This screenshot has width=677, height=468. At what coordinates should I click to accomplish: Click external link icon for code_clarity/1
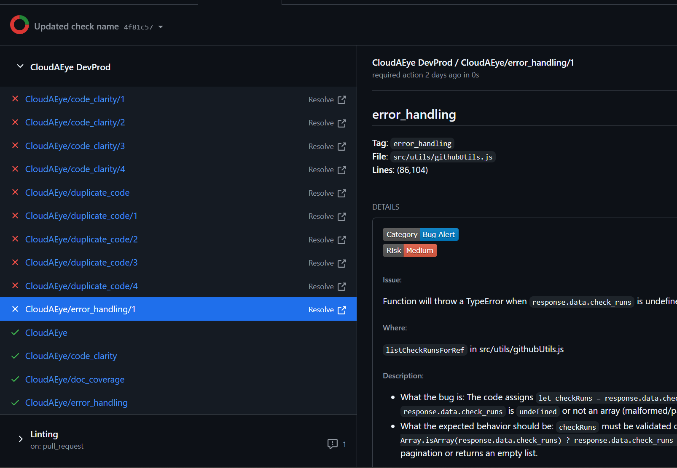(342, 100)
